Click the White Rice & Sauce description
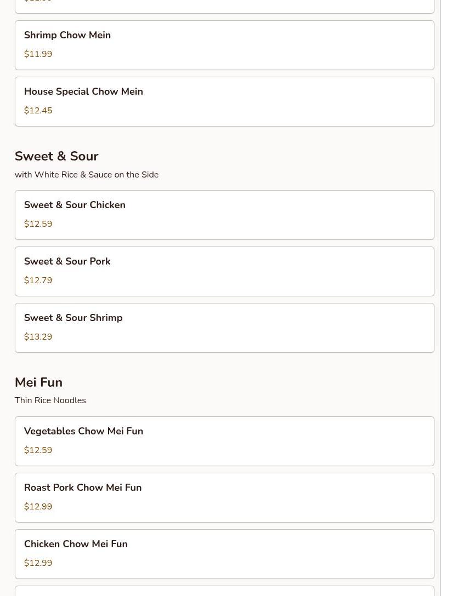The height and width of the screenshot is (596, 452). (87, 174)
